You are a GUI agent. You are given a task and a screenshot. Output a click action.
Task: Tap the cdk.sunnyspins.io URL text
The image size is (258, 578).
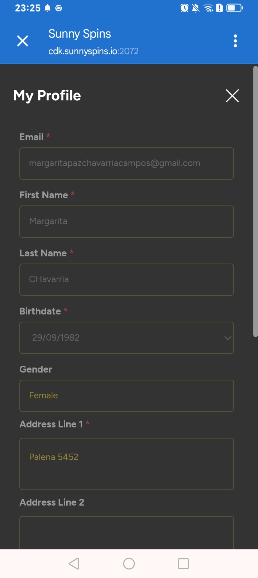tap(93, 51)
